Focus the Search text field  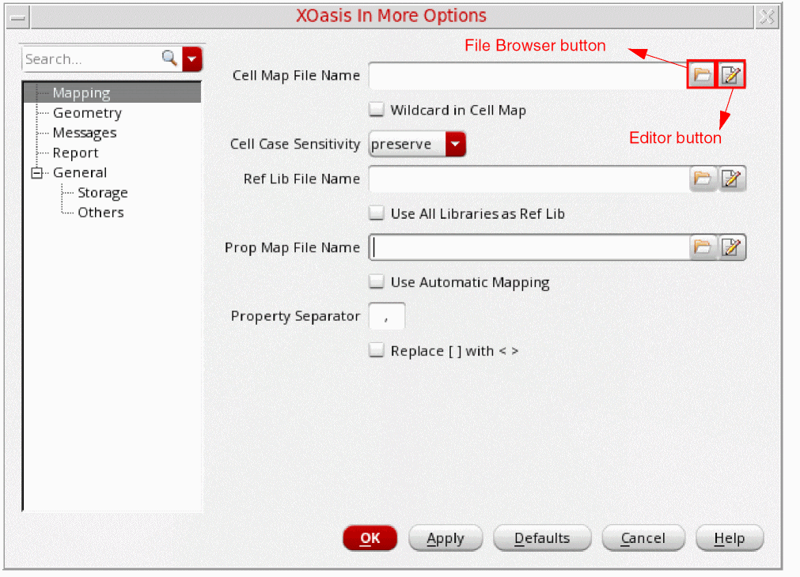click(x=92, y=58)
